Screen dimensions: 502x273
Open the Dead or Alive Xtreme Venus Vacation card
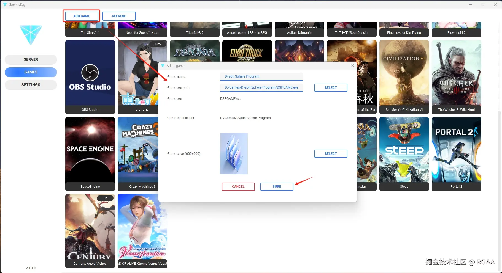coord(142,231)
